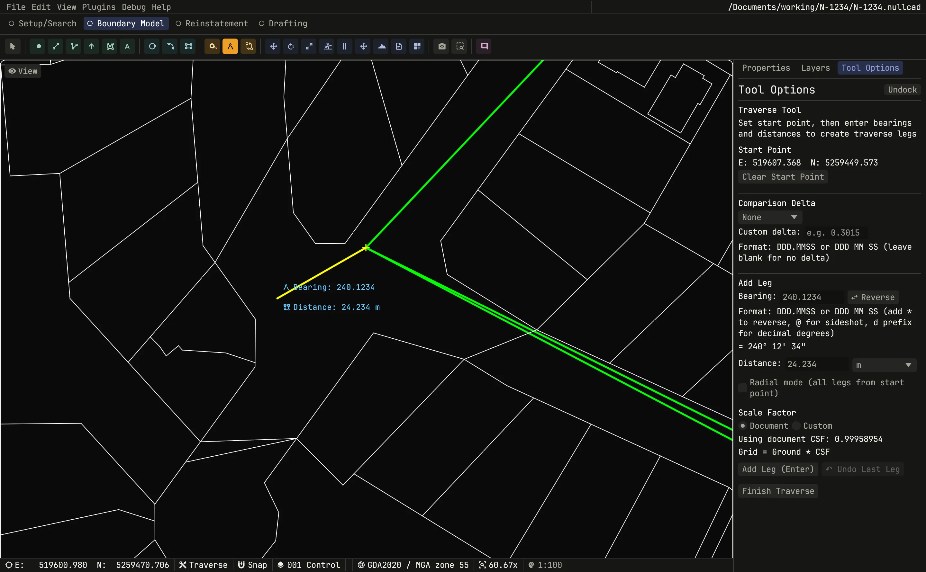This screenshot has height=572, width=926.
Task: Click the route/path connection tool
Action: (248, 46)
